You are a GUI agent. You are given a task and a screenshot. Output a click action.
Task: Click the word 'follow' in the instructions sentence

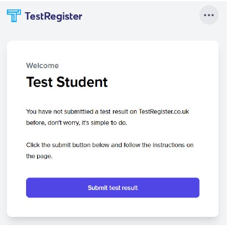point(132,145)
